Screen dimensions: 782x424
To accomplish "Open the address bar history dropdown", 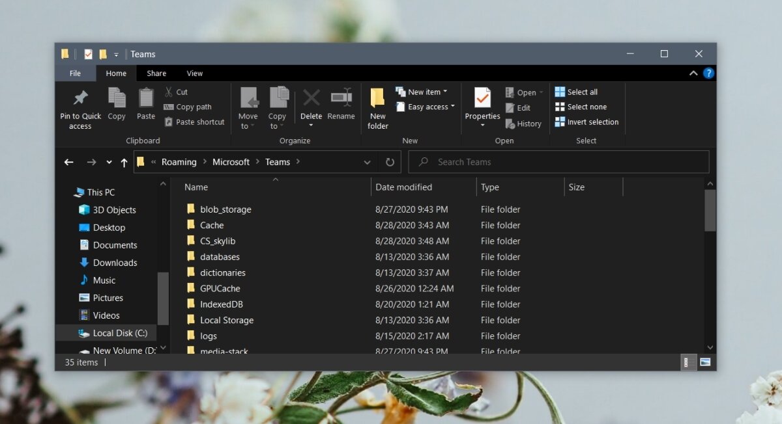I will point(368,162).
